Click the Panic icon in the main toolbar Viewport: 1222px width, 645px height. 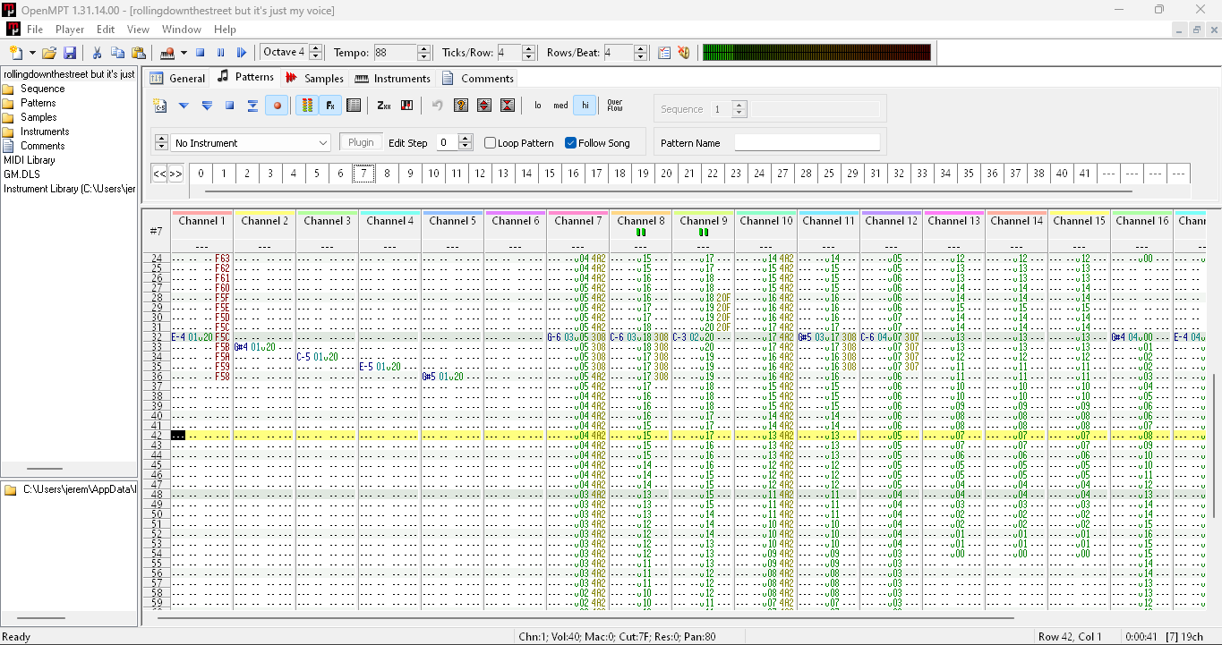pos(684,53)
